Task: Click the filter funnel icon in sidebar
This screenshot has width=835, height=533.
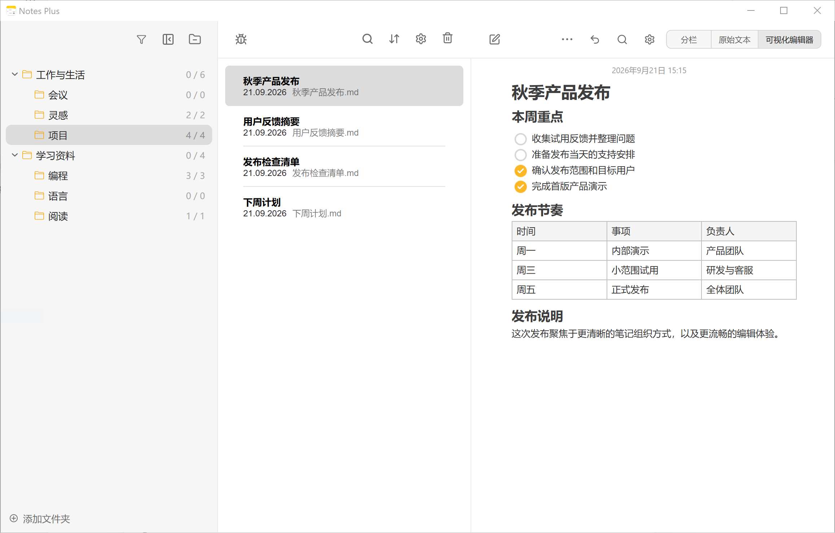Action: pos(141,39)
